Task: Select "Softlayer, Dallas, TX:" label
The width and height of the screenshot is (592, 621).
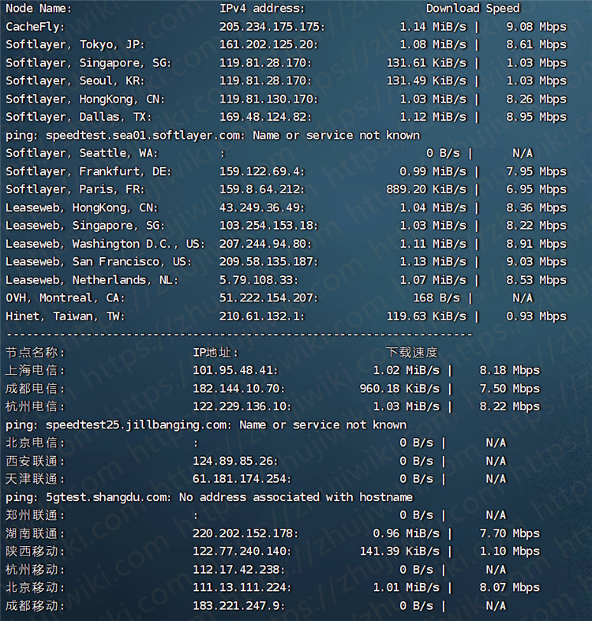Action: [x=78, y=118]
